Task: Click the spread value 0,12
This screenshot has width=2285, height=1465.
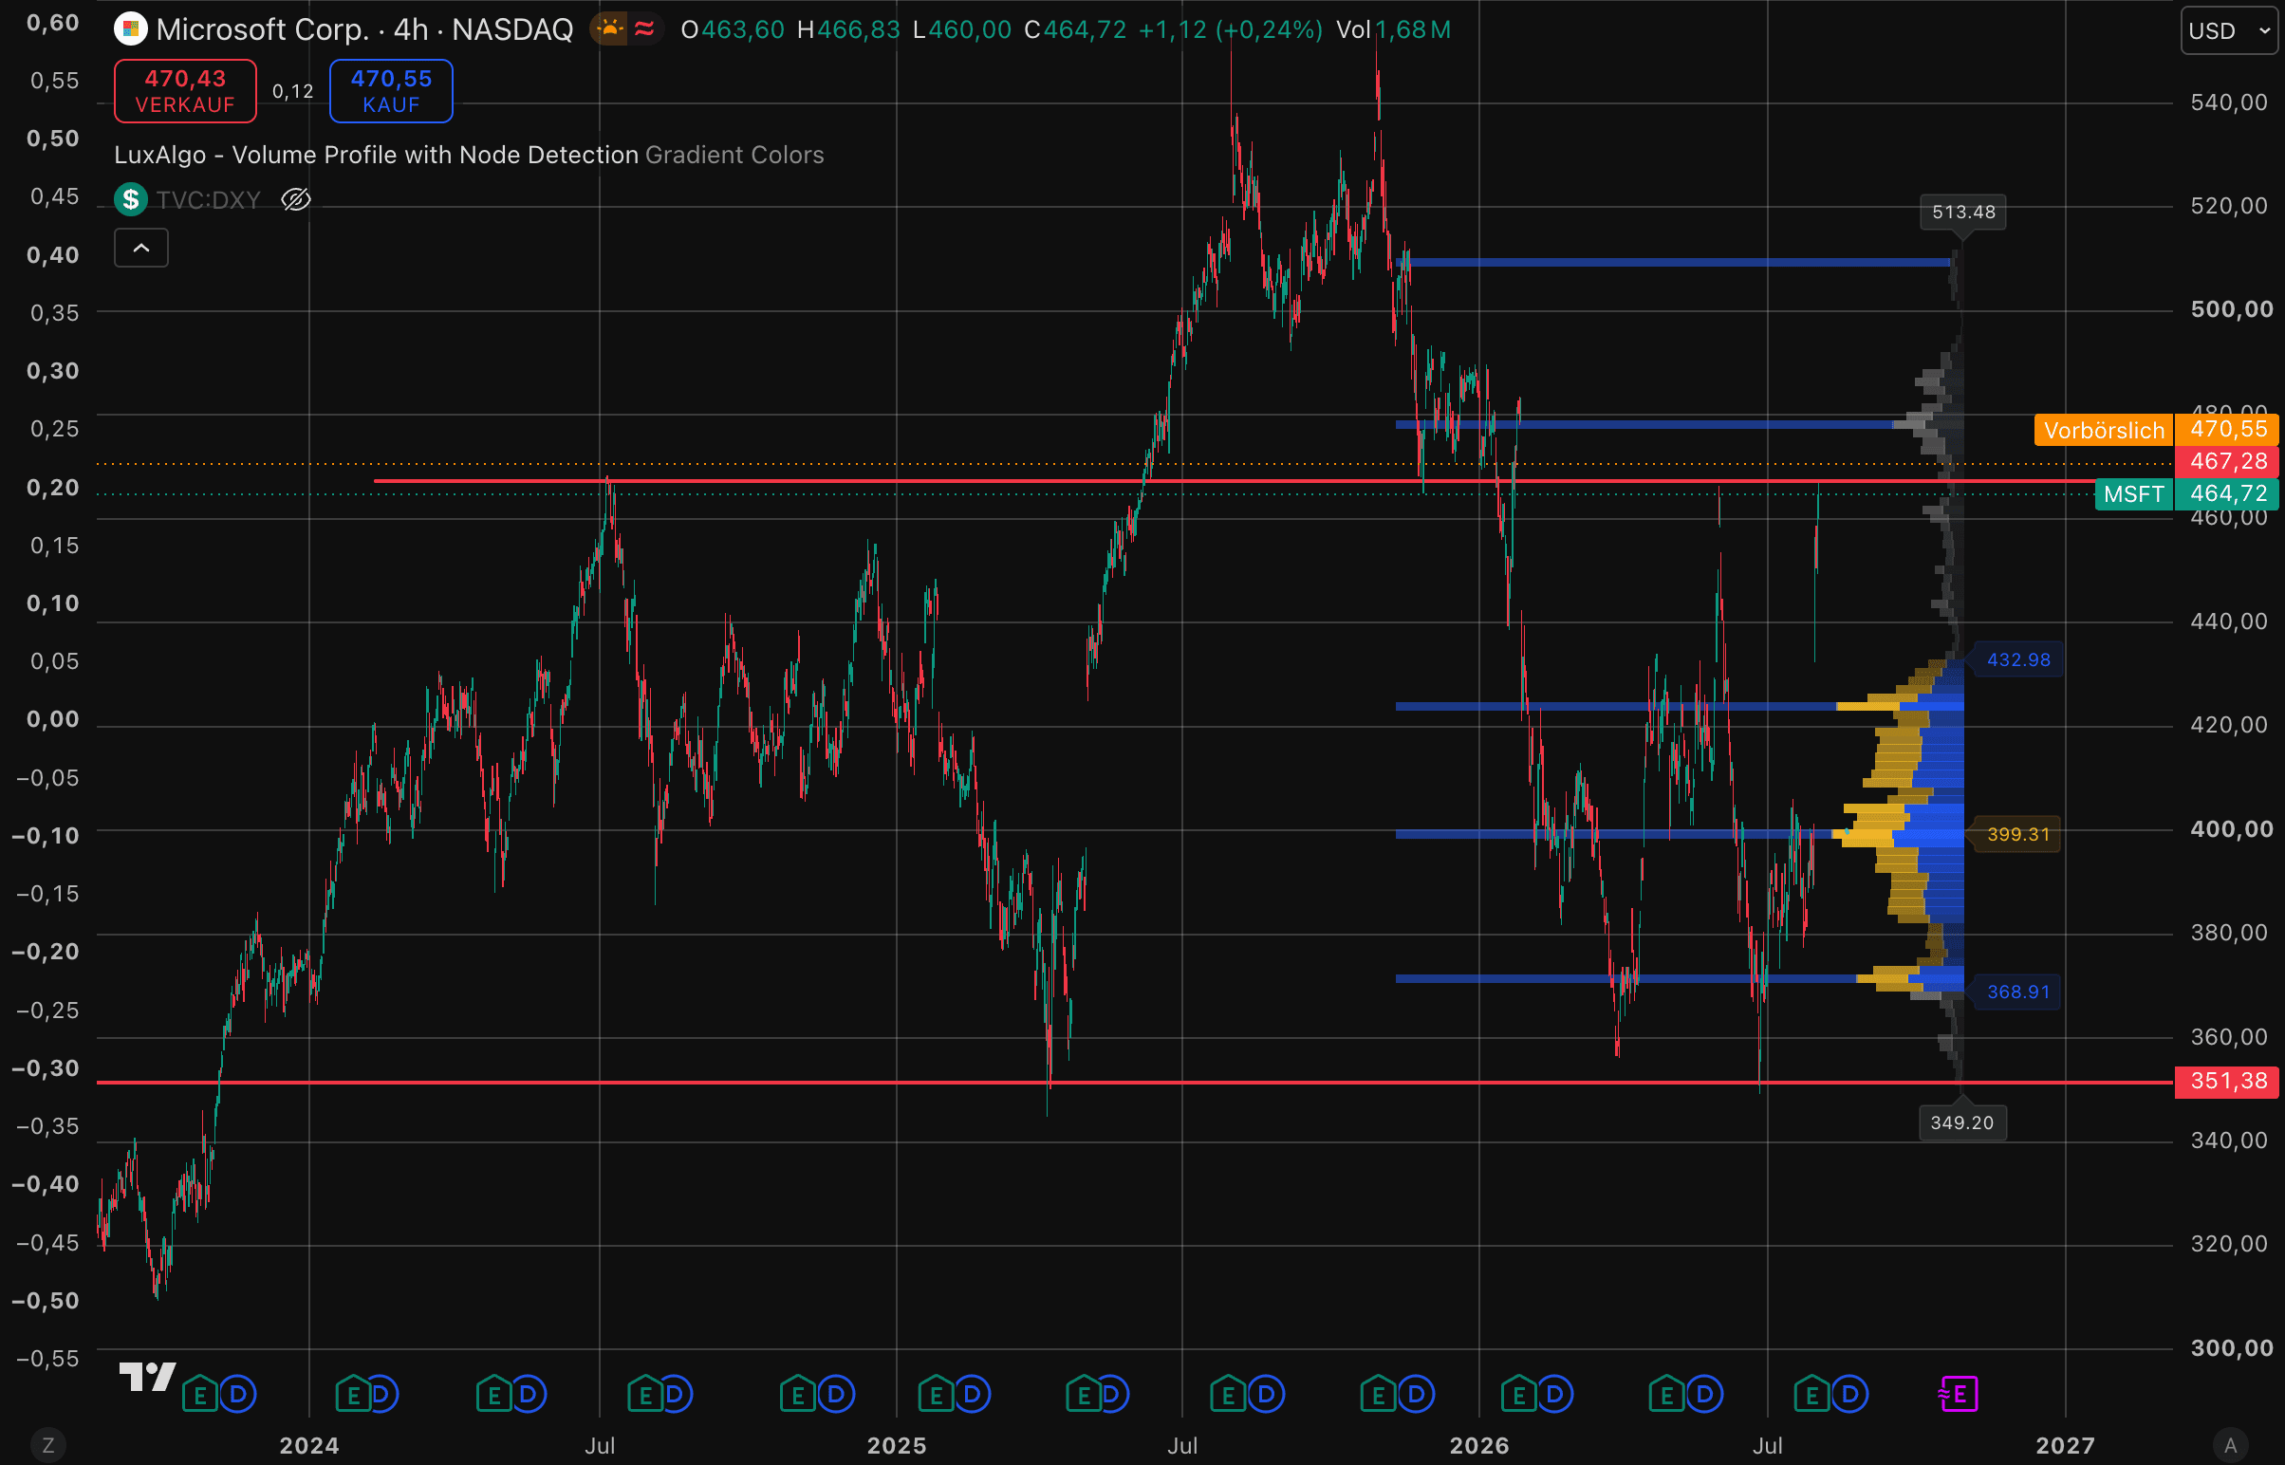Action: [293, 91]
